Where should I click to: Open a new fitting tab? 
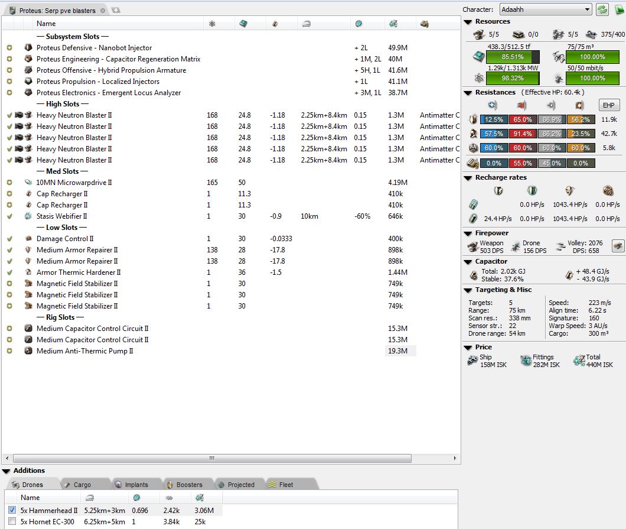tap(116, 10)
